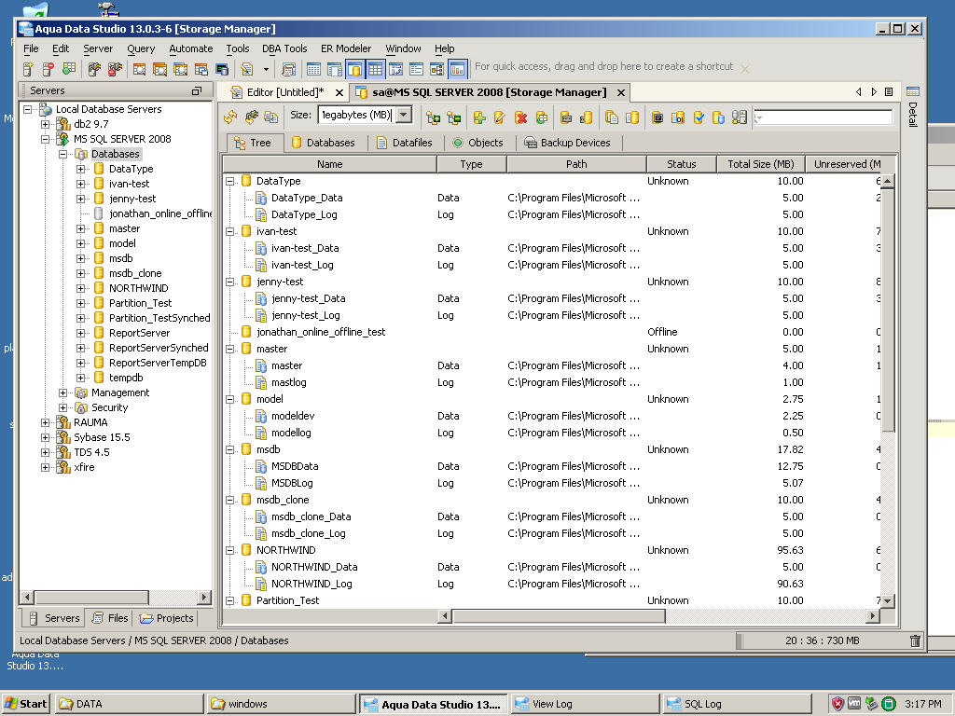Click the green plus Create icon
Screen dimensions: 955x716
tap(479, 117)
